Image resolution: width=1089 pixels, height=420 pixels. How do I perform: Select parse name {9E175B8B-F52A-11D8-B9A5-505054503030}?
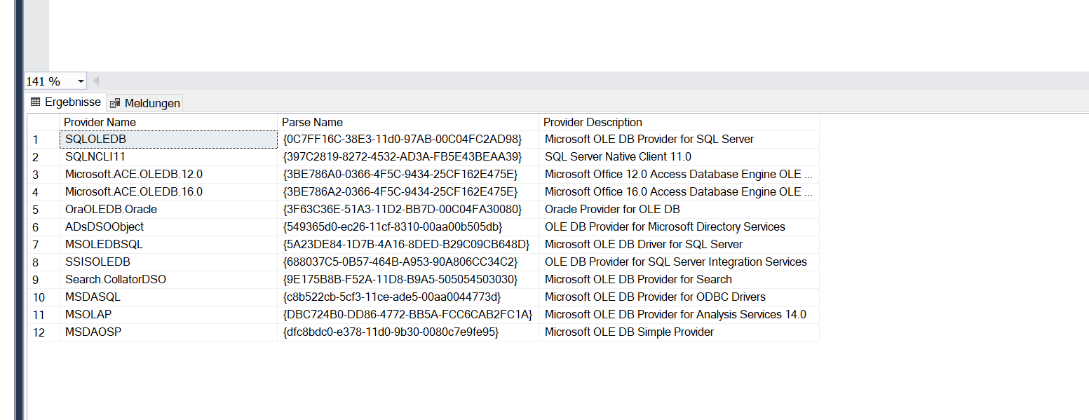408,280
